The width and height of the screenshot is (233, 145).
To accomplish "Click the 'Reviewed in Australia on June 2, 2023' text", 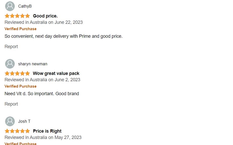I will click(x=42, y=80).
